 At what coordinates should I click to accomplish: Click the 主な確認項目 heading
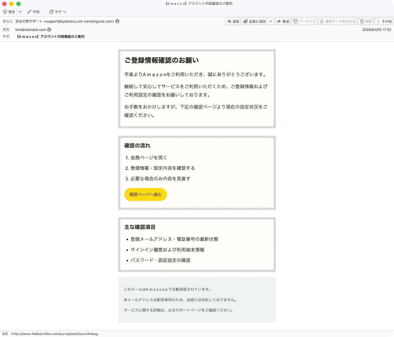(140, 227)
